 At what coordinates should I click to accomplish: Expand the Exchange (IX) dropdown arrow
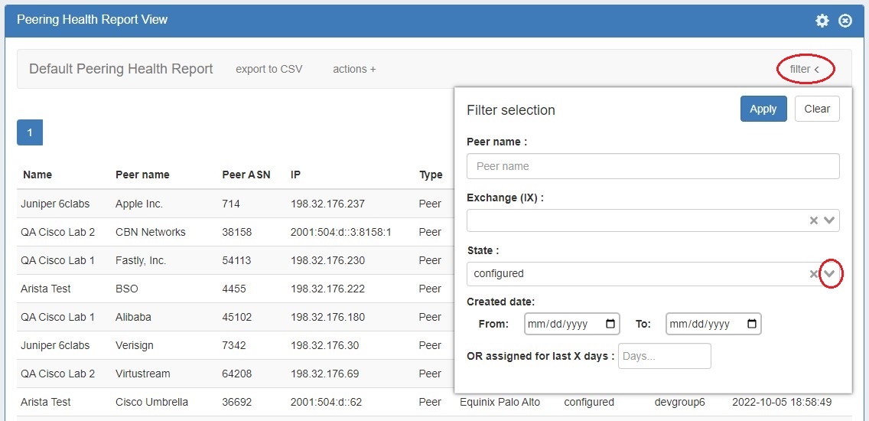point(829,220)
